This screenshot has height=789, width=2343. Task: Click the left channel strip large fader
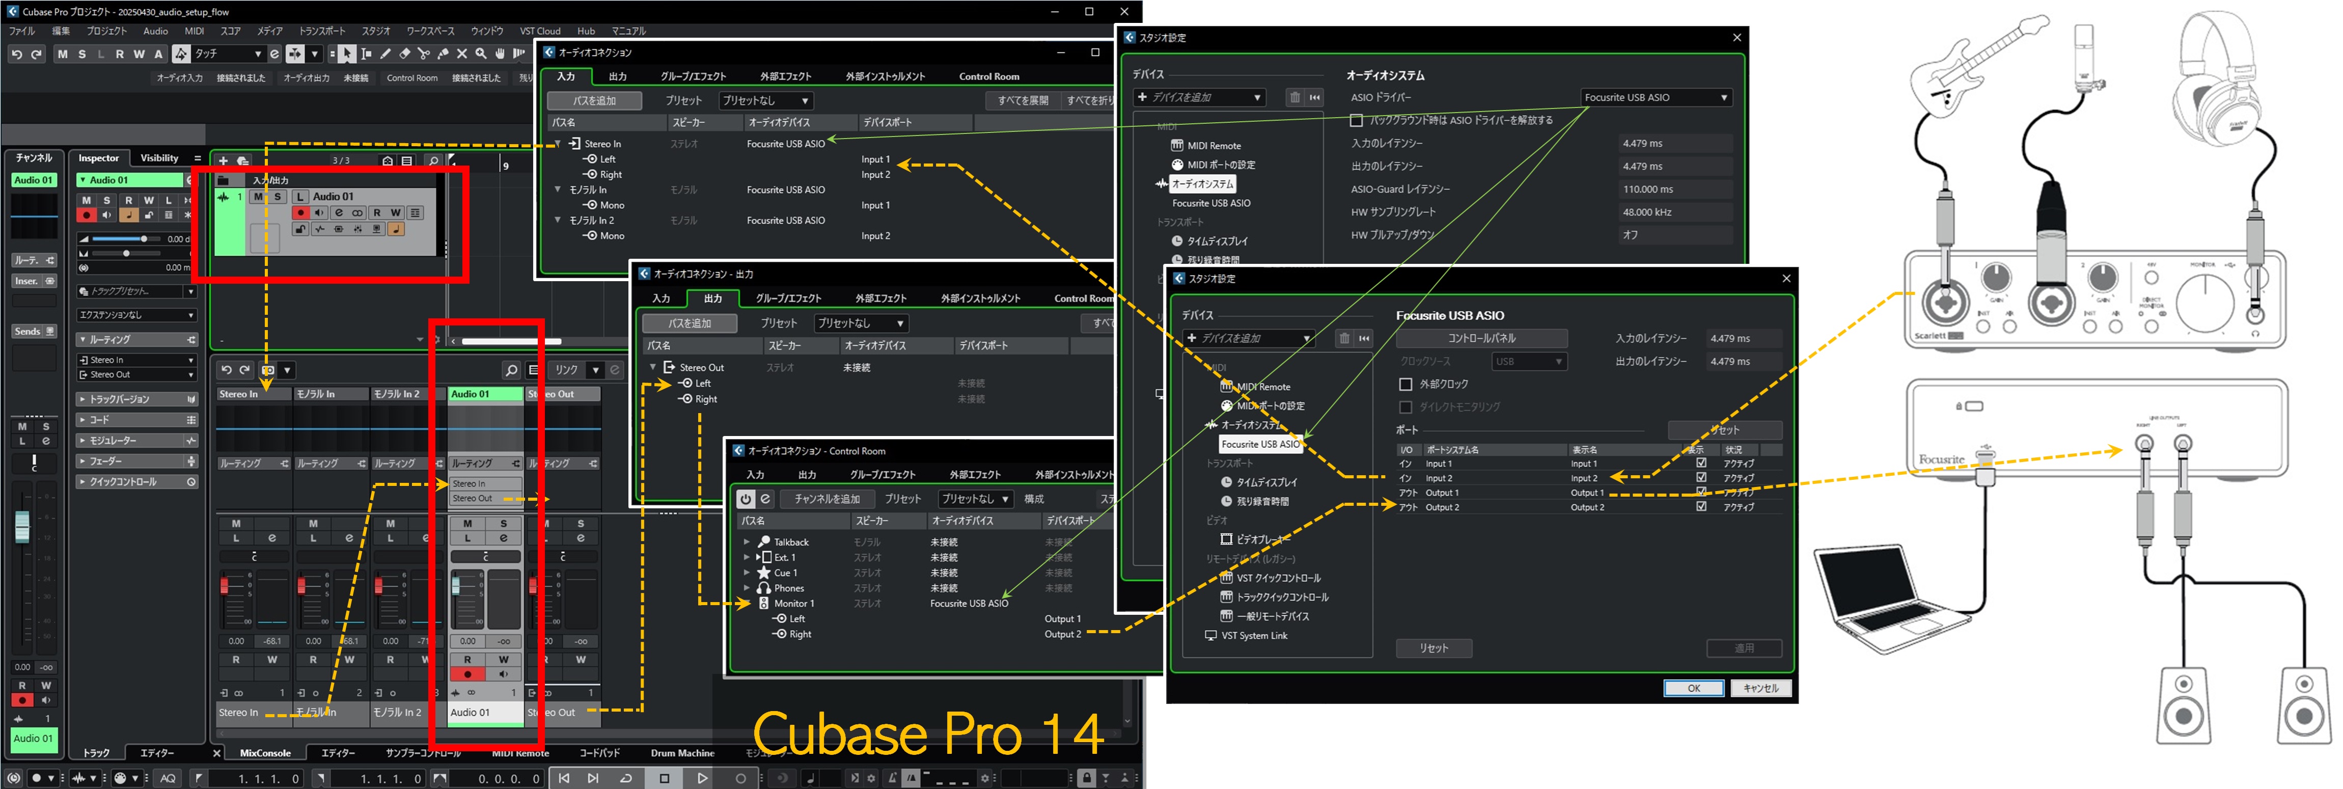pyautogui.click(x=23, y=526)
